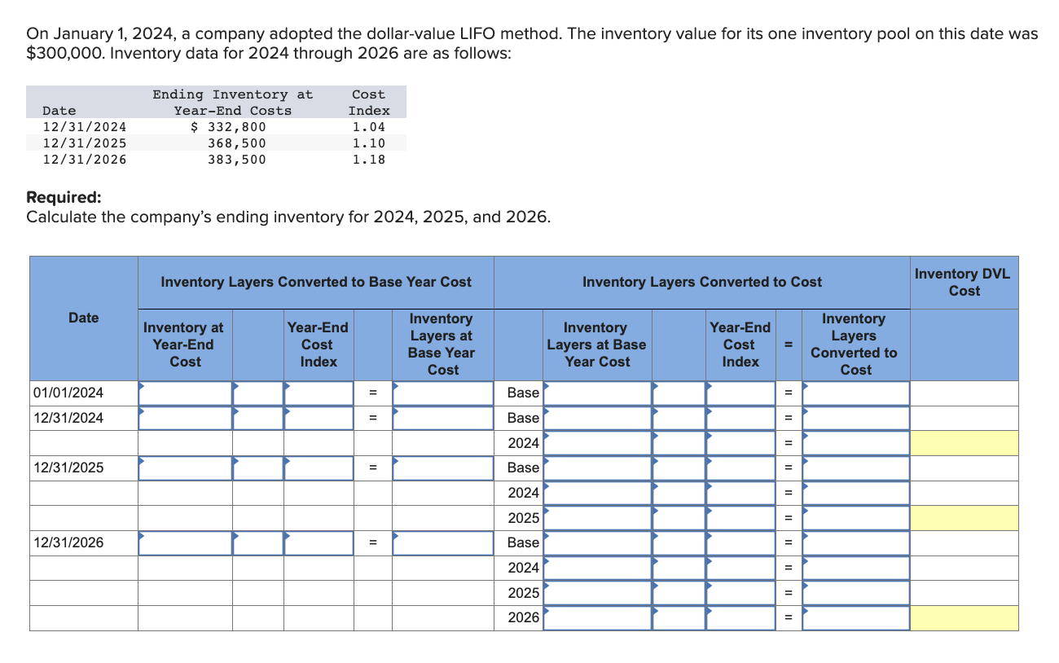Click cost index value '1.18'
This screenshot has width=1059, height=663.
click(x=369, y=159)
